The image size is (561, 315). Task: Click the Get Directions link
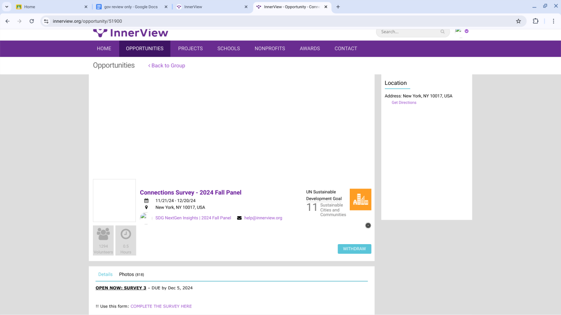tap(404, 103)
